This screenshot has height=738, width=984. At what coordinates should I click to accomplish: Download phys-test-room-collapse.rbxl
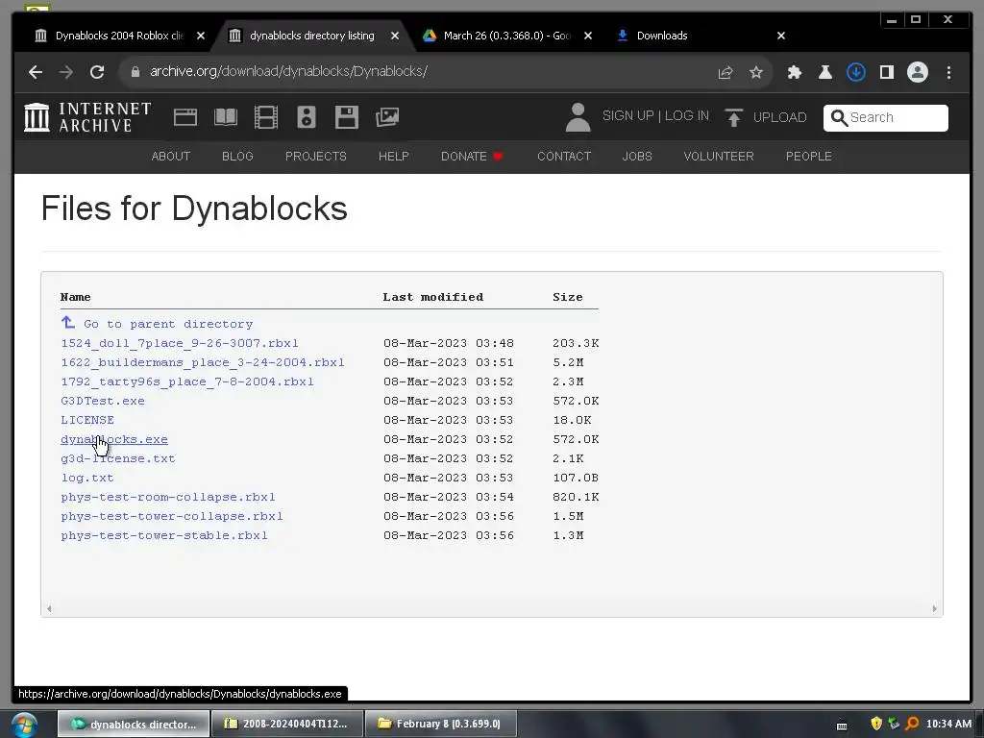click(167, 497)
